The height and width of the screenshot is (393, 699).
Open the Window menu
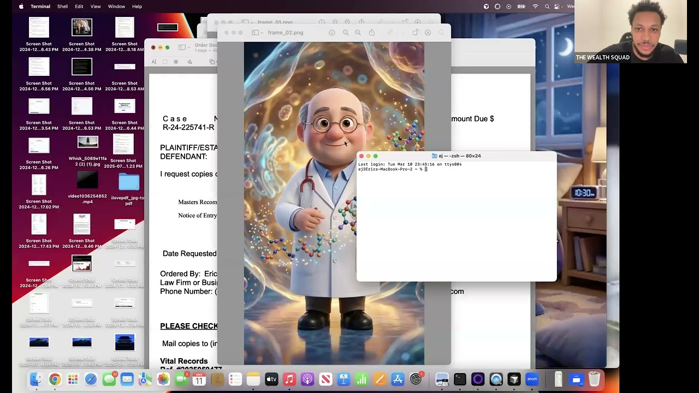coord(116,7)
